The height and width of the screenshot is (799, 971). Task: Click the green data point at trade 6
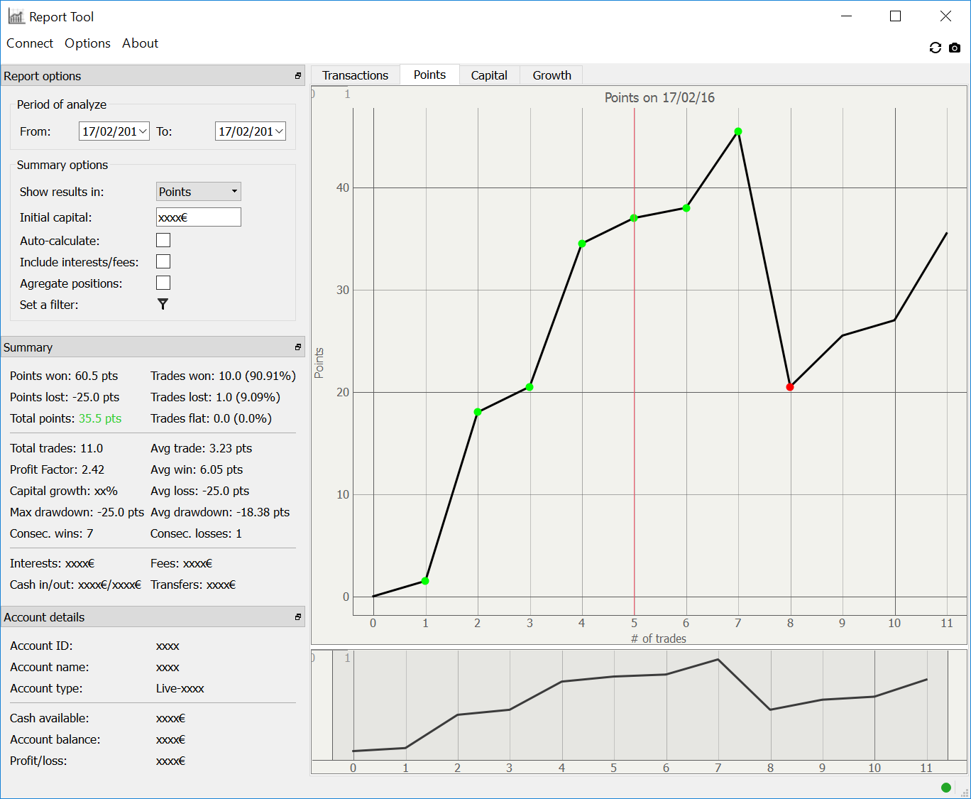pyautogui.click(x=686, y=208)
